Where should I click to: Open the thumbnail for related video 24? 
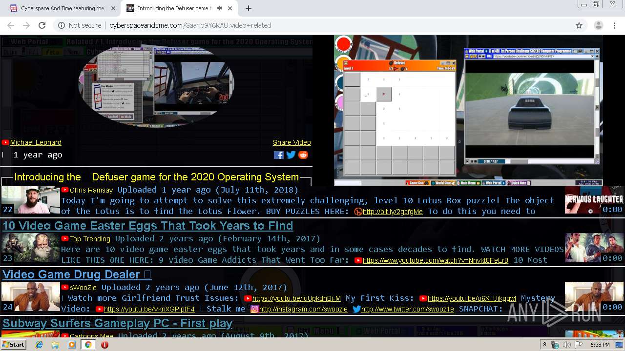tap(31, 297)
